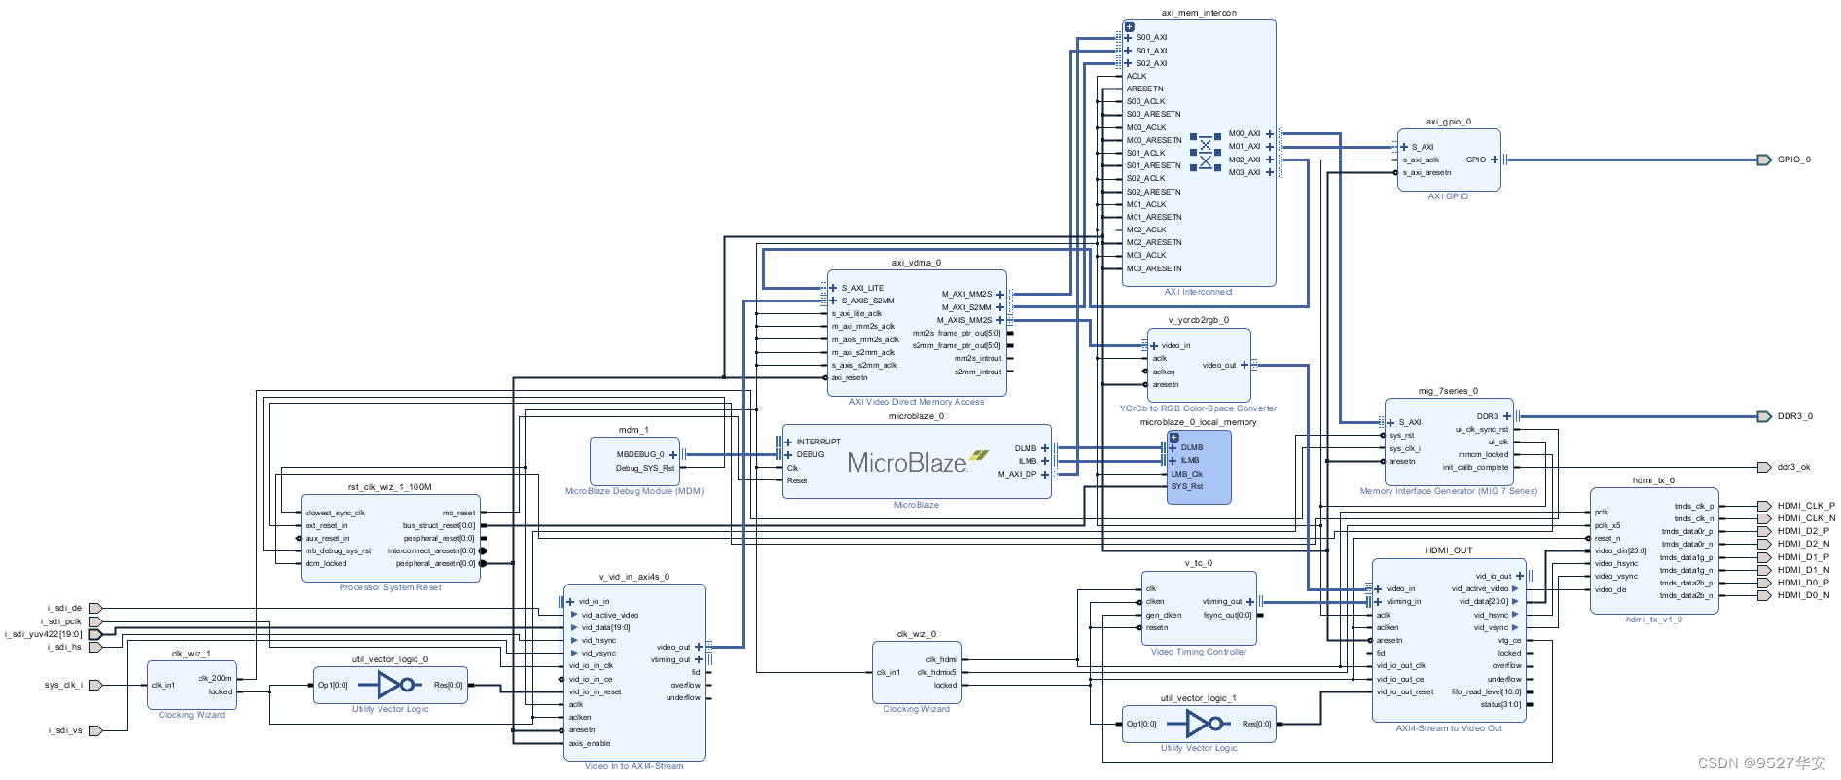
Task: Expand S_AXI_LITE pin on axi_vdma_0
Action: pos(833,288)
